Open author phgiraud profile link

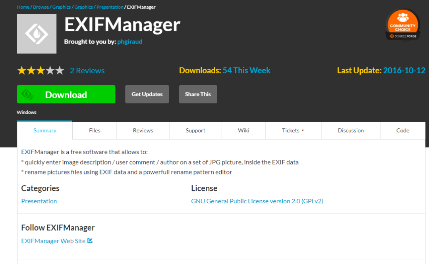[129, 42]
